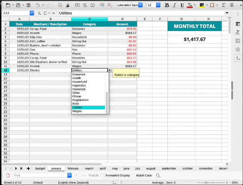243x185 pixels.
Task: Open Find & Replace magnifier in toolbar
Action: pos(60,5)
